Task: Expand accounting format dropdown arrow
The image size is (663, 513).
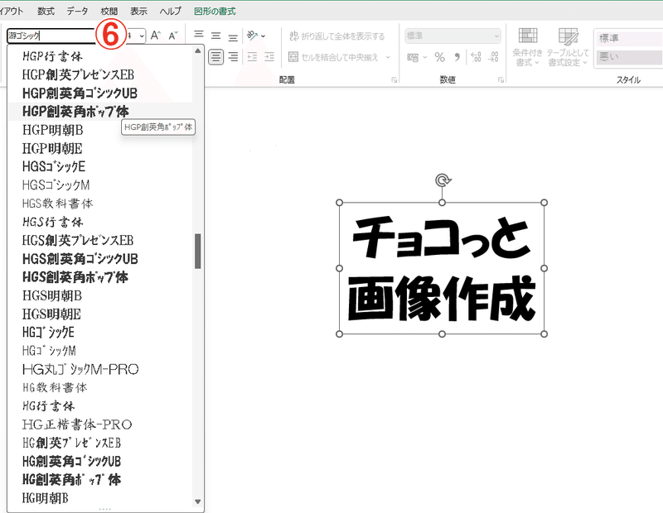Action: pos(425,57)
